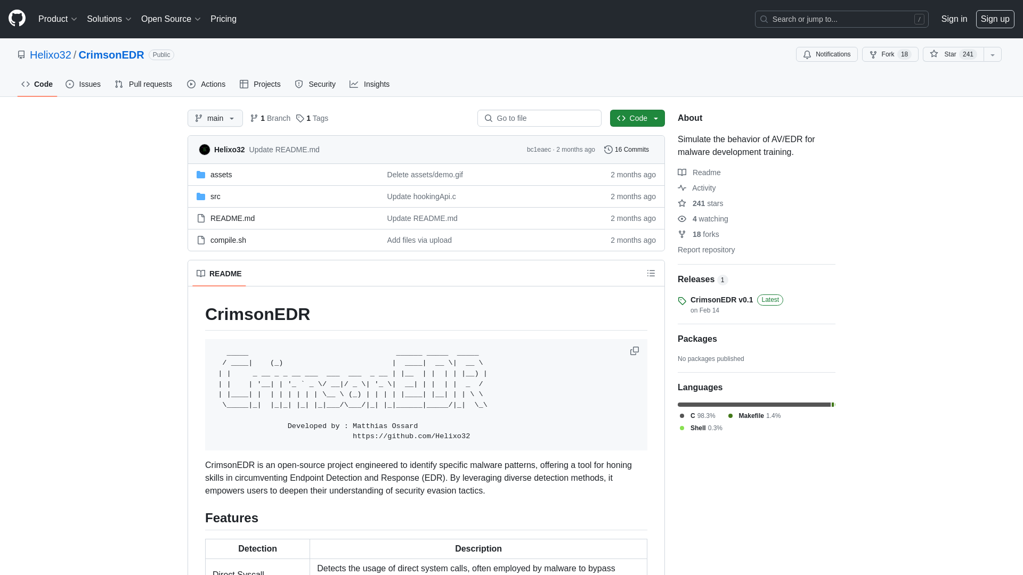The image size is (1023, 575).
Task: Open the Star lists dropdown arrow
Action: (993, 54)
